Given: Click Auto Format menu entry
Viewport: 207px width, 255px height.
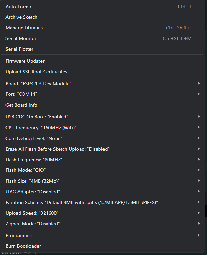Looking at the screenshot, I should 19,7.
